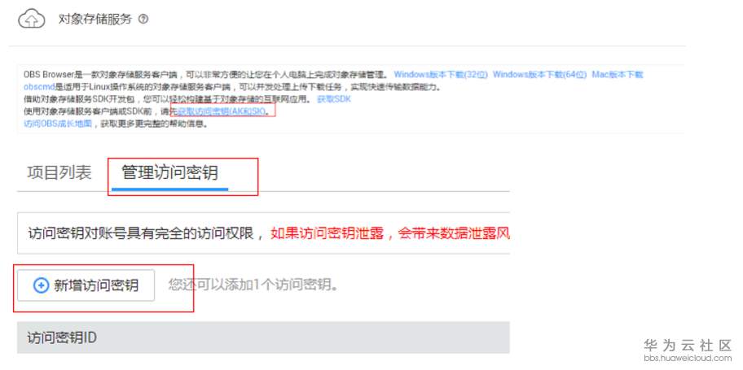Click the 您还可以添加1个访问密钥 hint text
Screen dimensions: 743x370
pos(253,285)
